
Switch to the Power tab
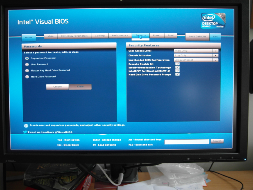coord(157,35)
